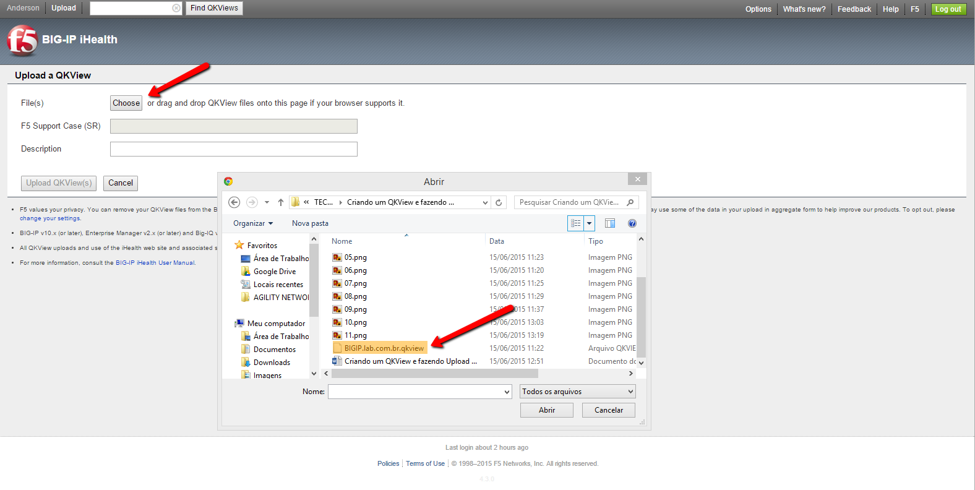The height and width of the screenshot is (490, 975).
Task: Focus the Description input field
Action: point(233,149)
